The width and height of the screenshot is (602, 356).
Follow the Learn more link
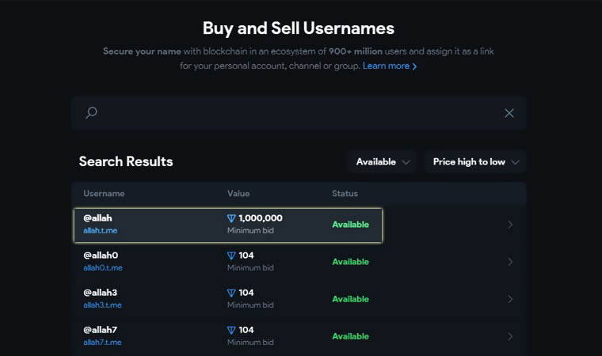389,66
